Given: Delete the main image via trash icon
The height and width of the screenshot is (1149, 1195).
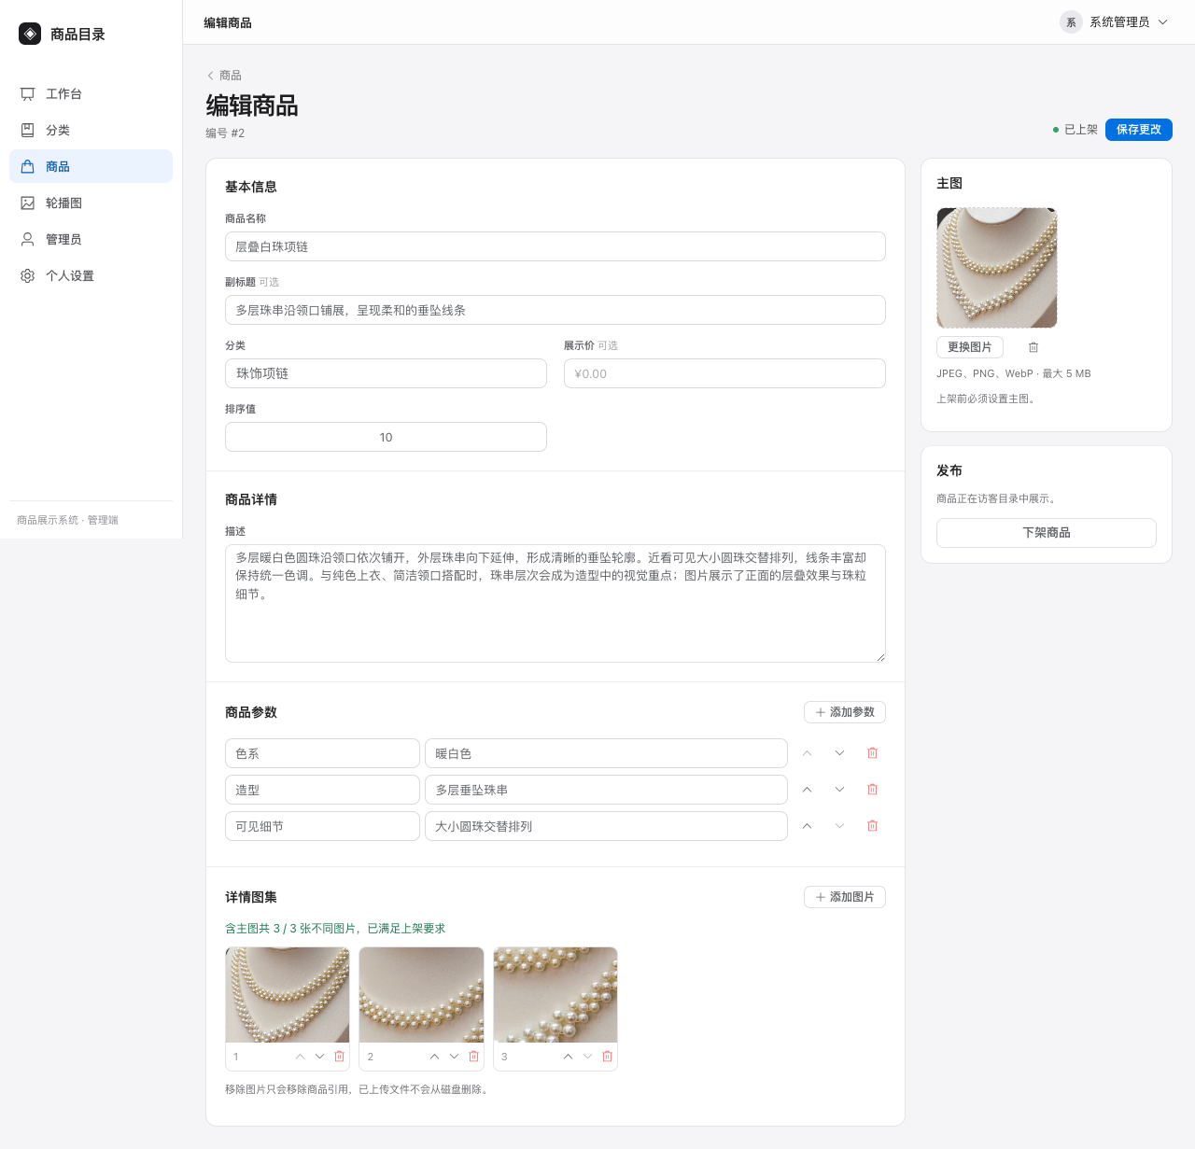Looking at the screenshot, I should [1033, 347].
